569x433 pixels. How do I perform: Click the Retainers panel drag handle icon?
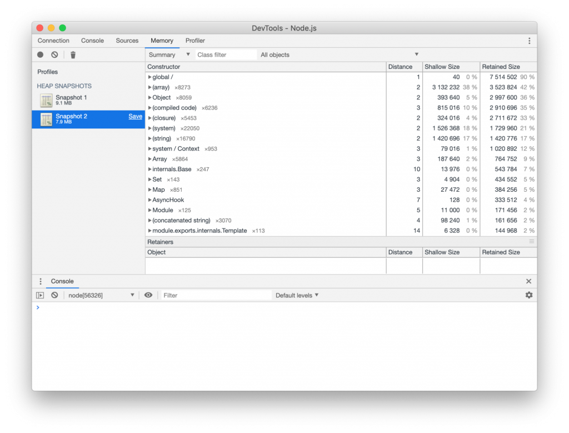pyautogui.click(x=531, y=241)
